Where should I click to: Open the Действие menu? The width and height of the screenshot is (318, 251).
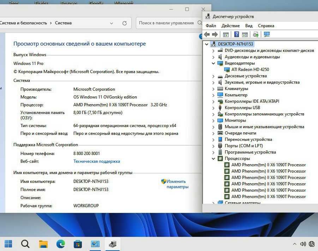(230, 26)
